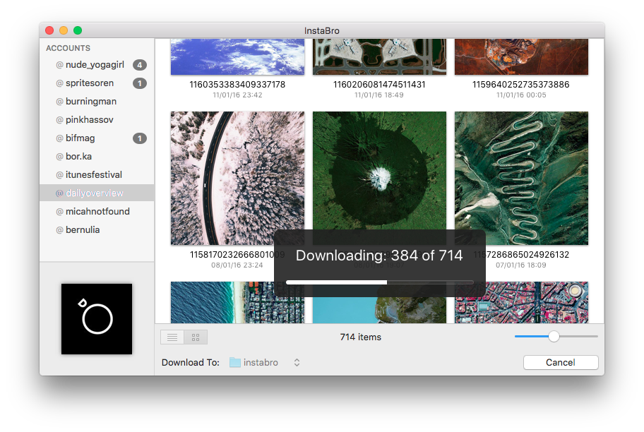Open the Download To folder selector
This screenshot has width=644, height=432.
pyautogui.click(x=262, y=362)
